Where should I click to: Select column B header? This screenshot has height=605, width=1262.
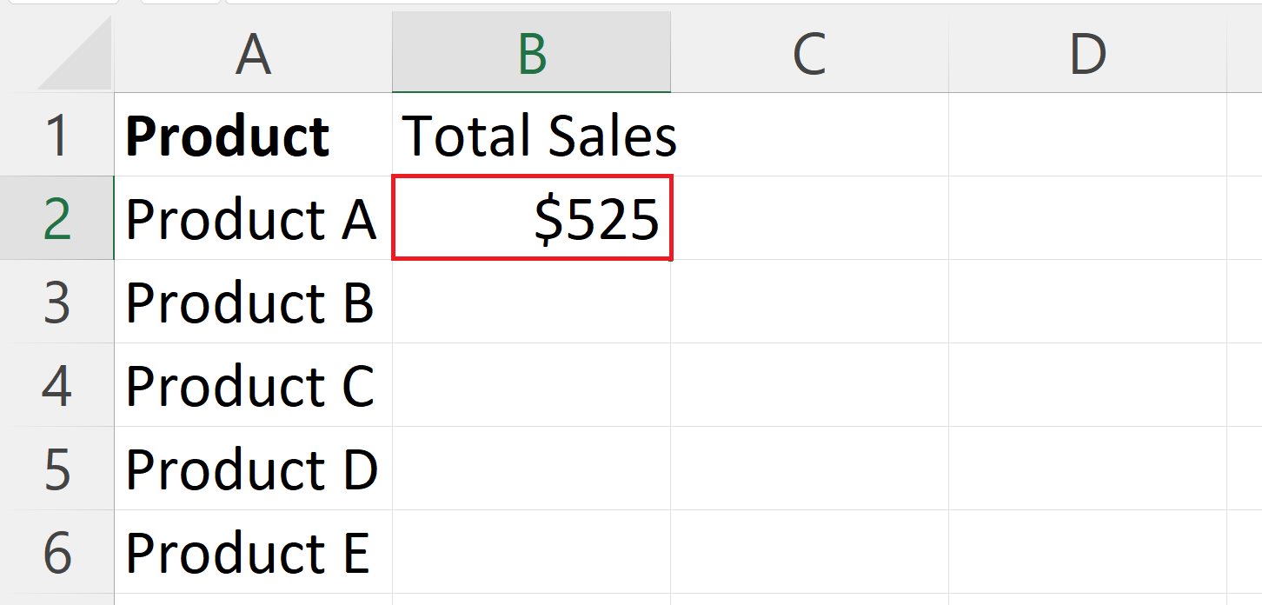[x=531, y=54]
